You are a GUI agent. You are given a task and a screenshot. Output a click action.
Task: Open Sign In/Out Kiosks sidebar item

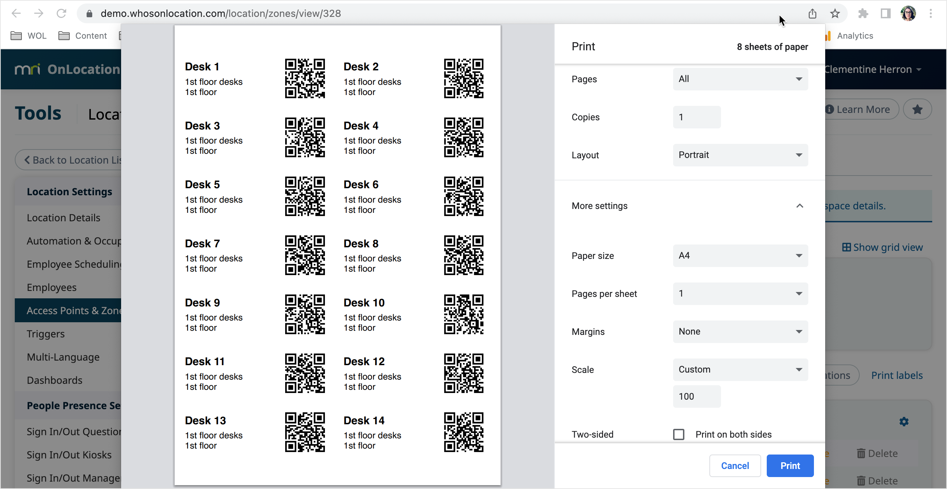69,455
